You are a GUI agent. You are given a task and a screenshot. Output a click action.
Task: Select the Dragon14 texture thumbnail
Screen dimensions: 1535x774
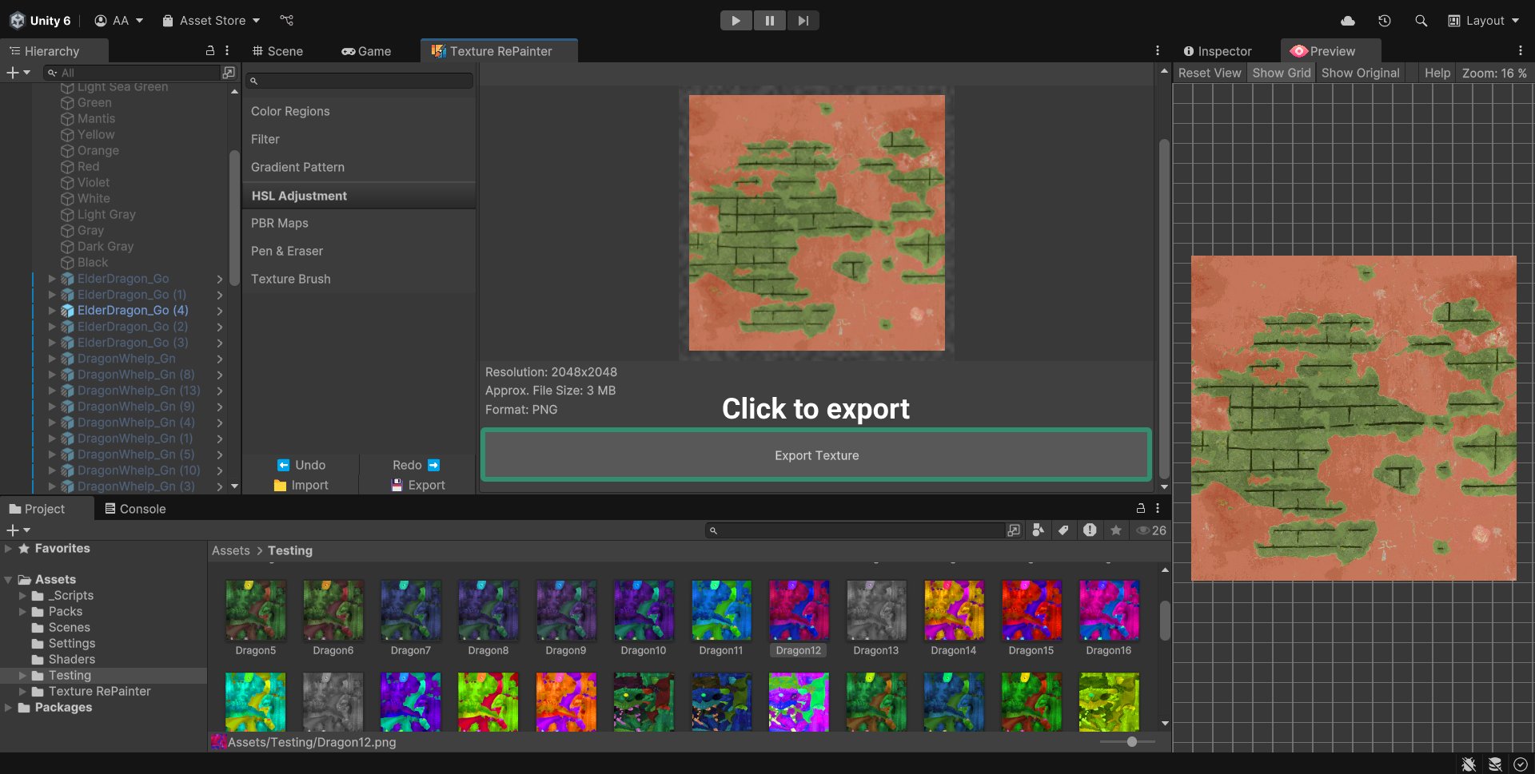954,611
